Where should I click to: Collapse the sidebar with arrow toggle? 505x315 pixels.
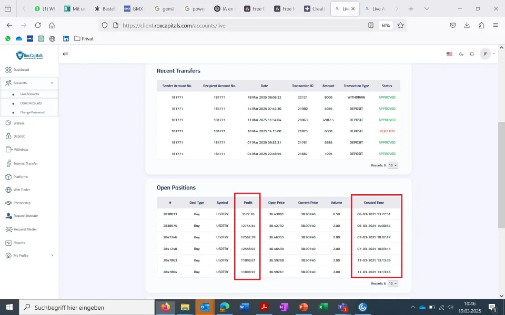pos(66,54)
